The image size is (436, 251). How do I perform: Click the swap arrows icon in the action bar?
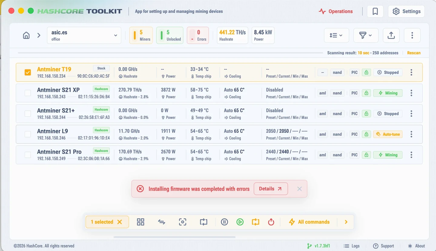tap(161, 222)
